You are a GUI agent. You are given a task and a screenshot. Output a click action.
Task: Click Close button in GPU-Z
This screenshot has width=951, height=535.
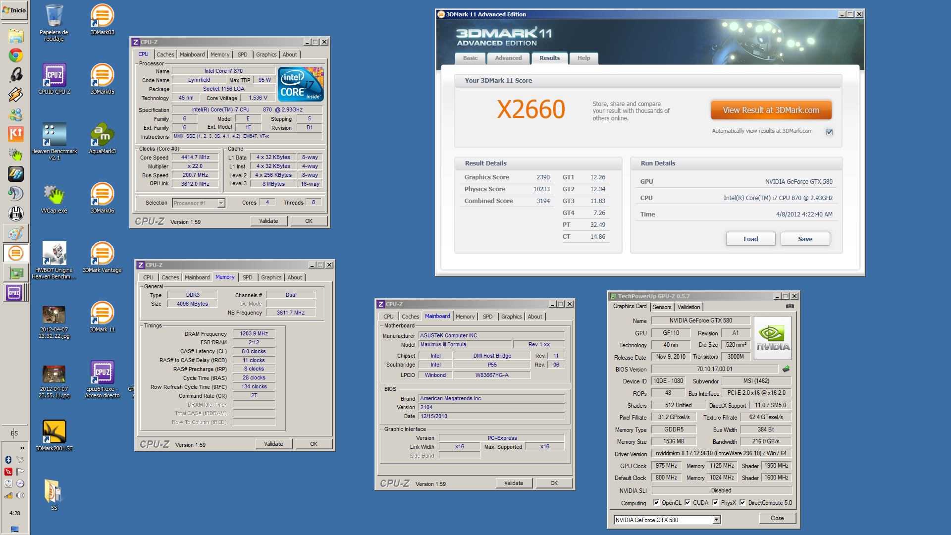click(777, 518)
